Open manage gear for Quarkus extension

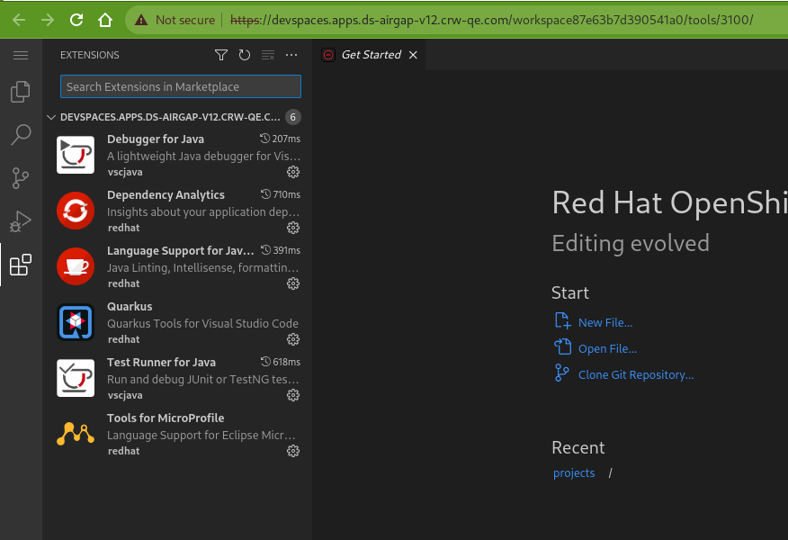pos(292,339)
